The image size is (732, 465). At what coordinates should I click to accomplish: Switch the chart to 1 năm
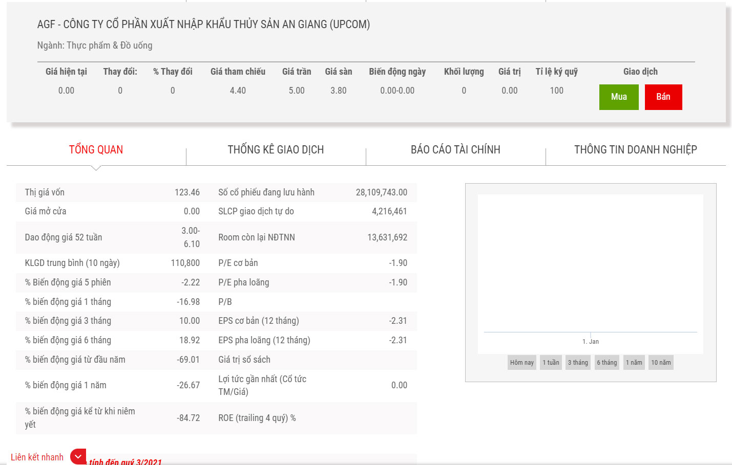[x=634, y=363]
